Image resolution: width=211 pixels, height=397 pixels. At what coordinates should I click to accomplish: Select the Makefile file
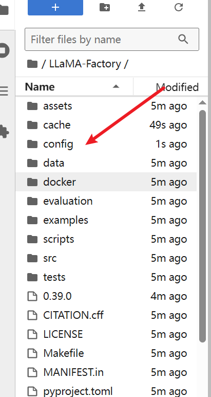(106, 353)
